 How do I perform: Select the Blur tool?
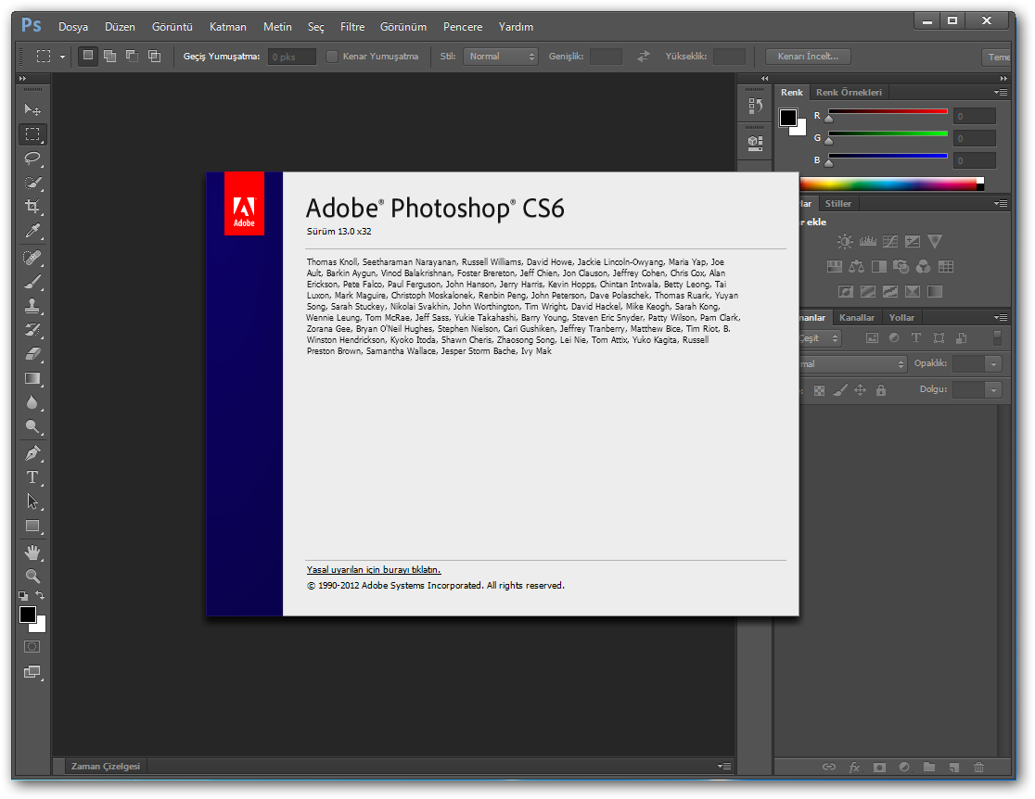point(32,402)
